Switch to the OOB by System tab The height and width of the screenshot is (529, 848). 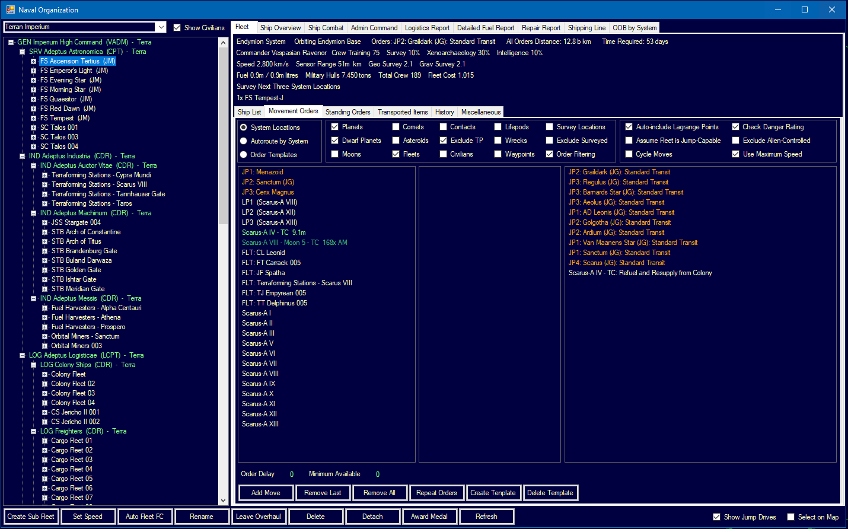(x=635, y=28)
